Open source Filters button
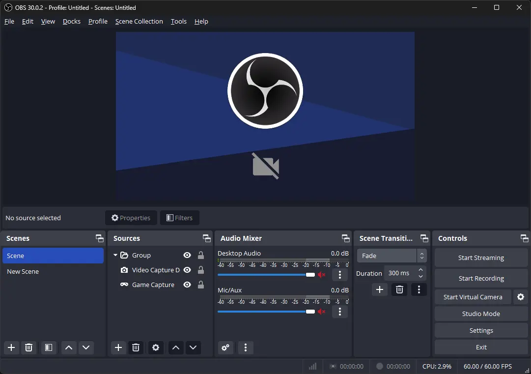Image resolution: width=531 pixels, height=374 pixels. [180, 218]
